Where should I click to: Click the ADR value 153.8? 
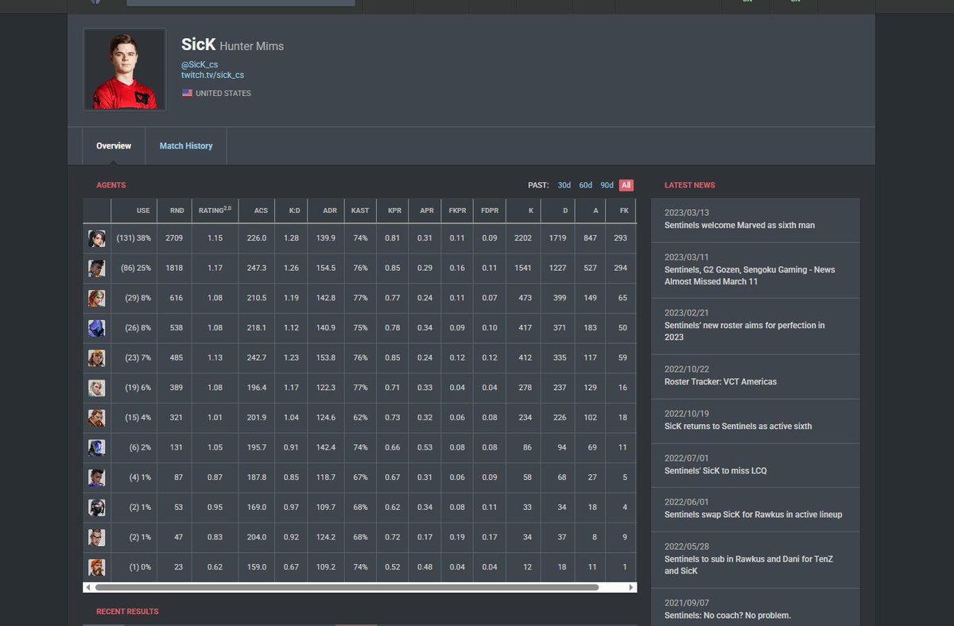tap(325, 357)
